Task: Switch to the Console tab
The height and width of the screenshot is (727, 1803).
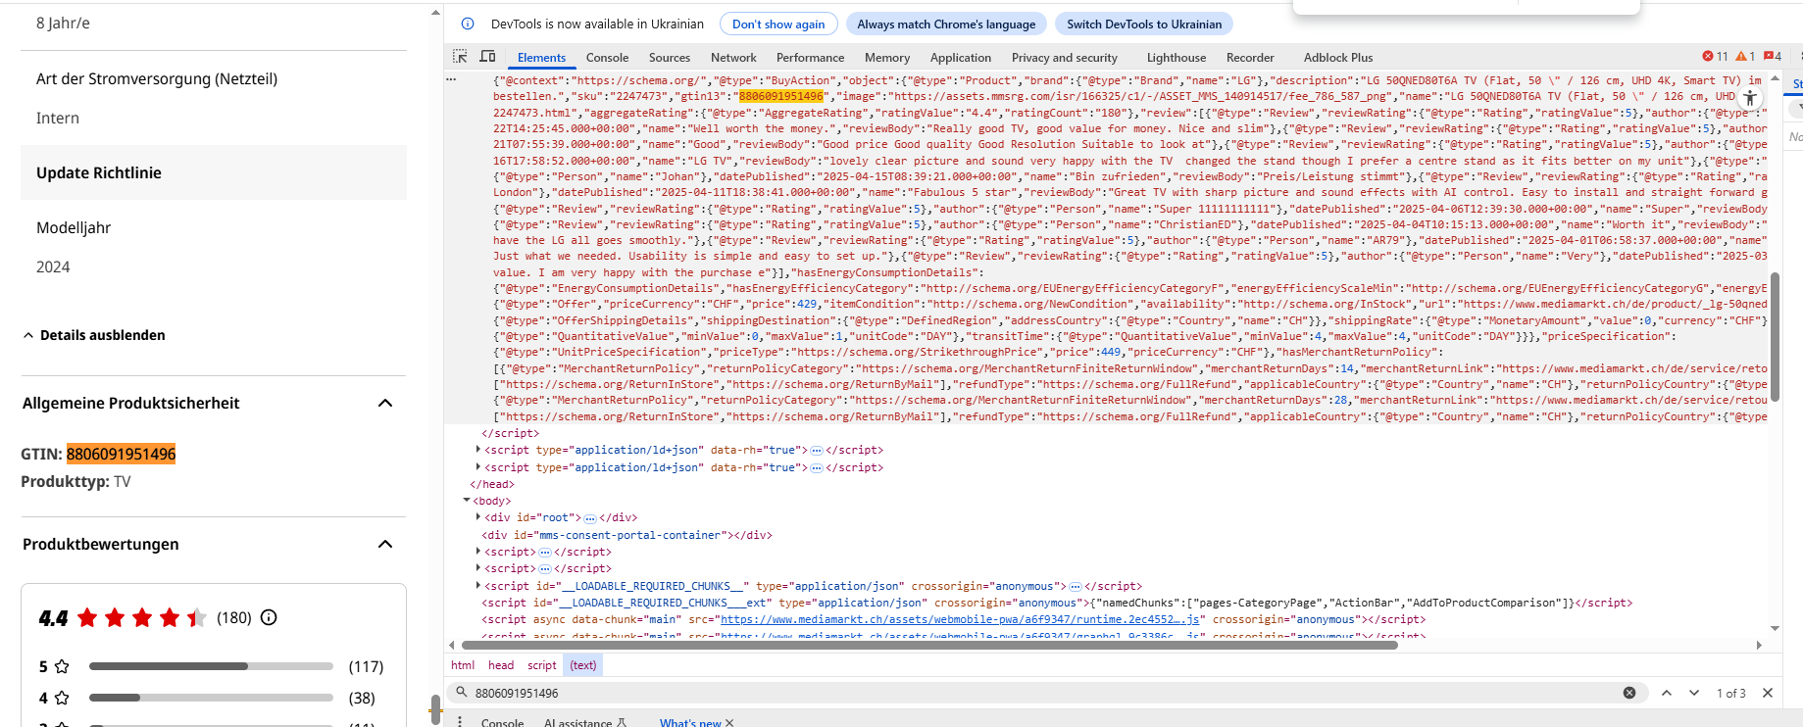Action: 607,58
